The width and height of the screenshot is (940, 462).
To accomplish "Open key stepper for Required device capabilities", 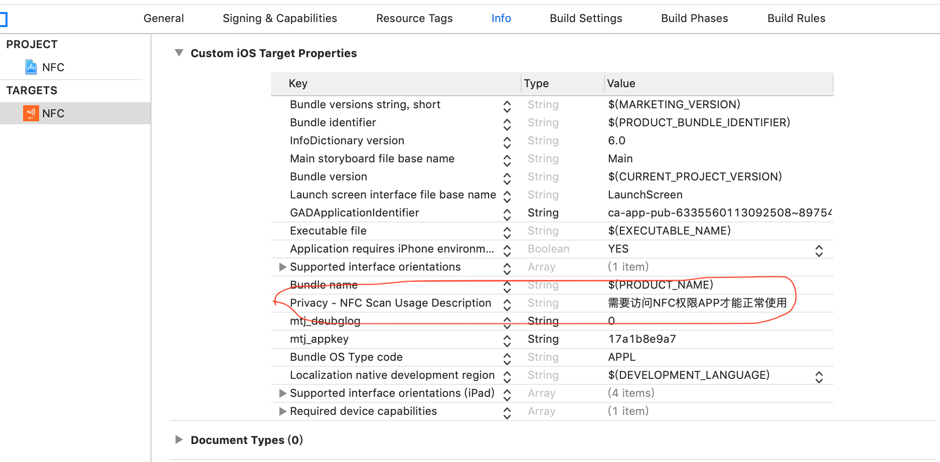I will tap(507, 413).
